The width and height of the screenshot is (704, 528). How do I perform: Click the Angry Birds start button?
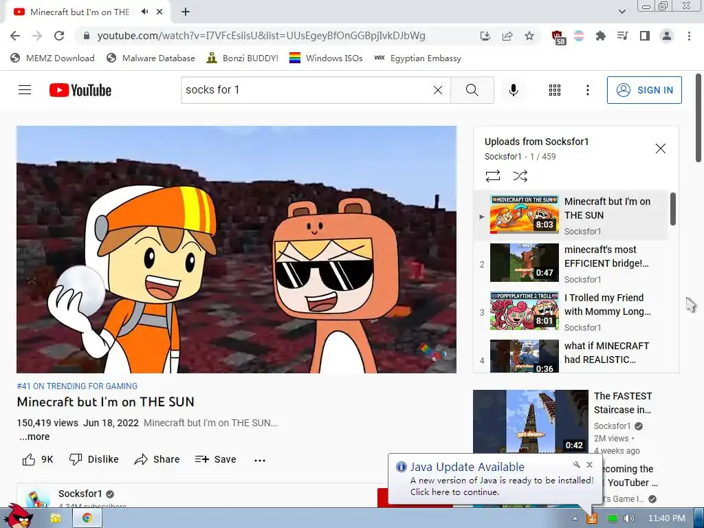coord(17,516)
